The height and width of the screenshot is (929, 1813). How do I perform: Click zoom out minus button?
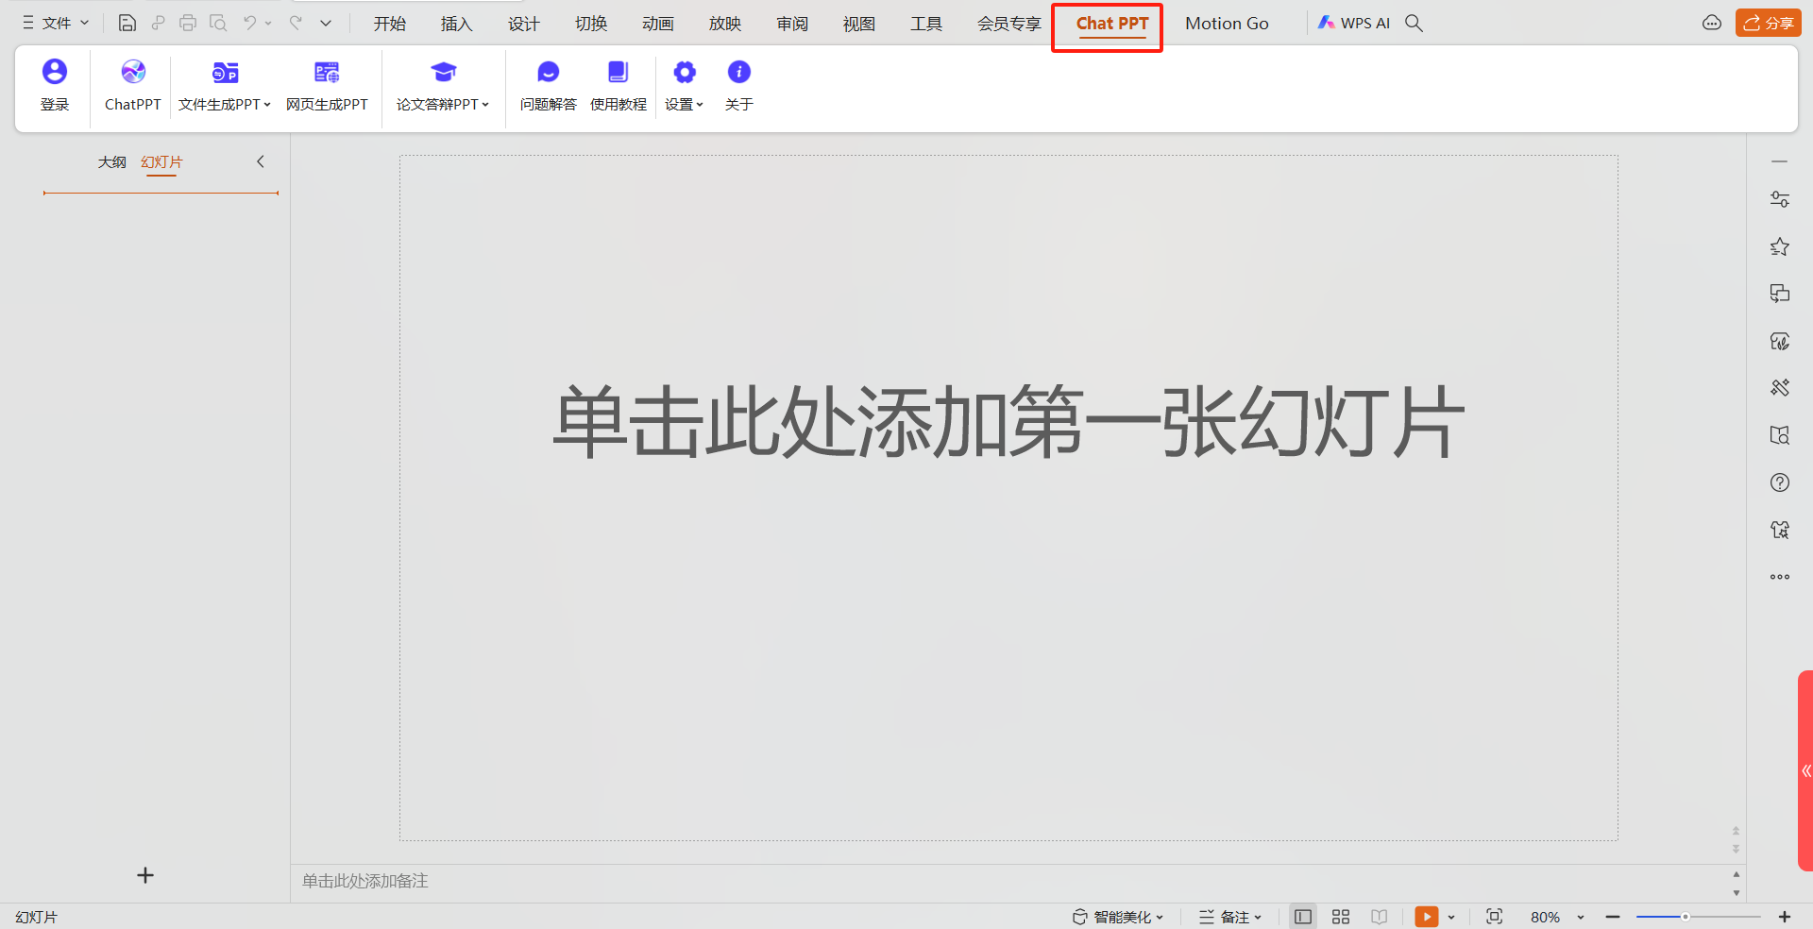(1613, 917)
